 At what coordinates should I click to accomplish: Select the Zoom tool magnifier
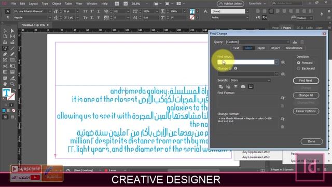click(12, 84)
